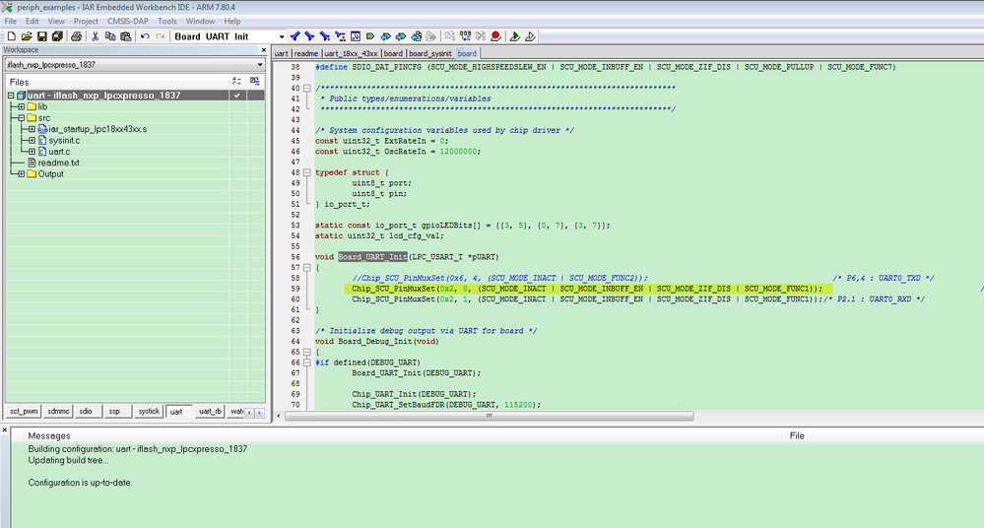This screenshot has width=984, height=528.
Task: Open iflash_nxp_lpcxpresso_1837 configuration dropdown
Action: (x=260, y=65)
